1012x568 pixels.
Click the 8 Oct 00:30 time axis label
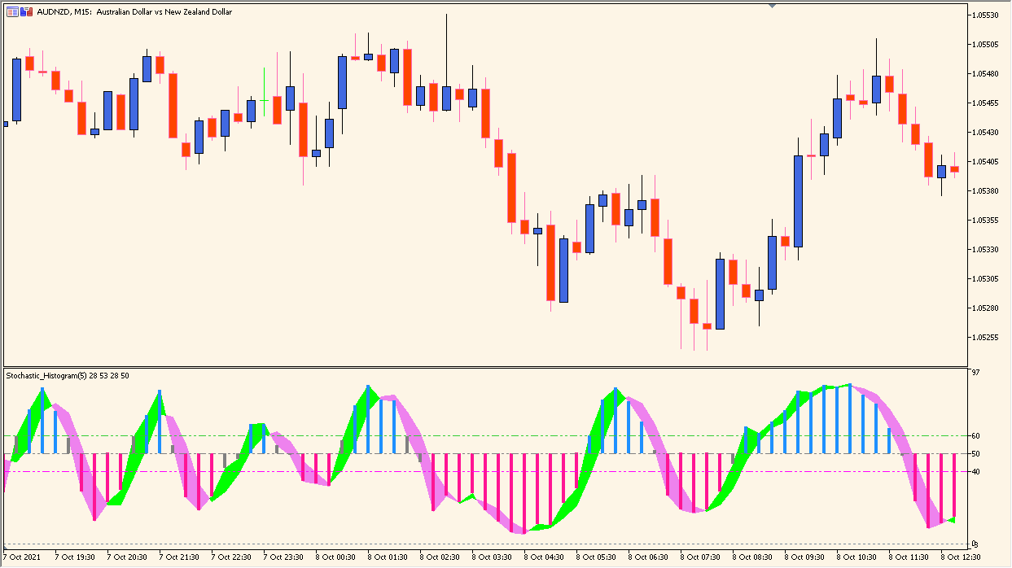tap(334, 557)
